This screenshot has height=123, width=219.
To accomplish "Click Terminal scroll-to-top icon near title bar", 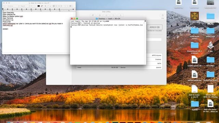I will tap(145, 21).
